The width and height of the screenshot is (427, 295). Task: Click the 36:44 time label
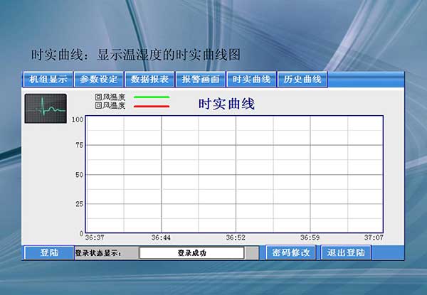(x=161, y=237)
